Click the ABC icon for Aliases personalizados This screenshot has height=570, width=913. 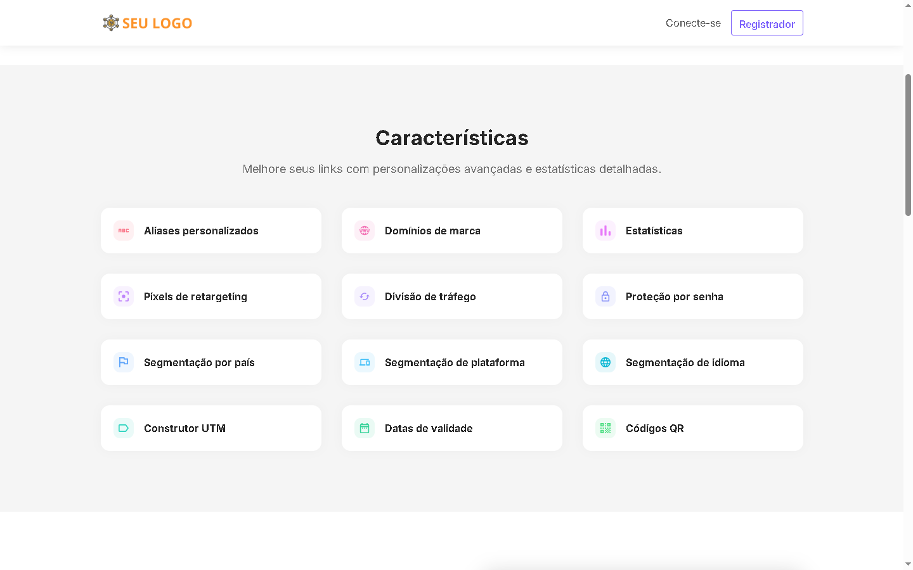click(124, 231)
